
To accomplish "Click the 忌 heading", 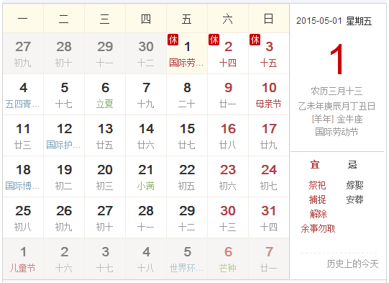I will click(x=352, y=164).
